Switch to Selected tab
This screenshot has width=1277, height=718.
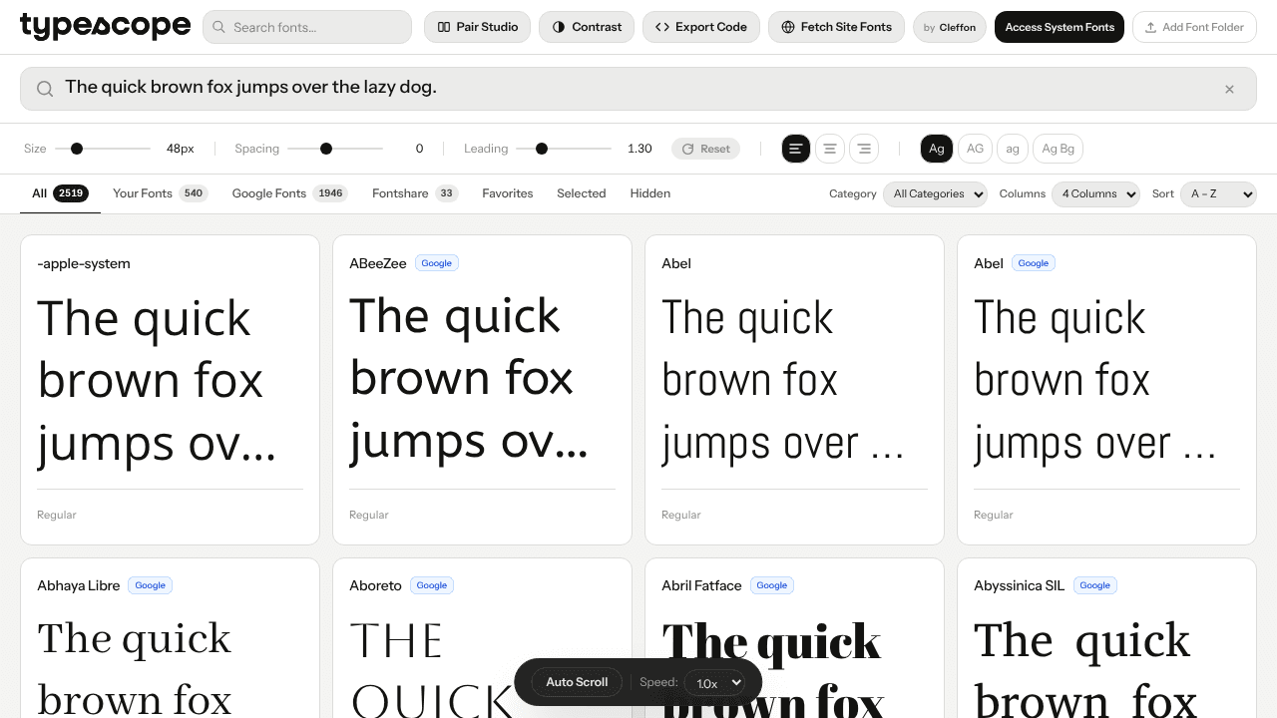(x=582, y=193)
